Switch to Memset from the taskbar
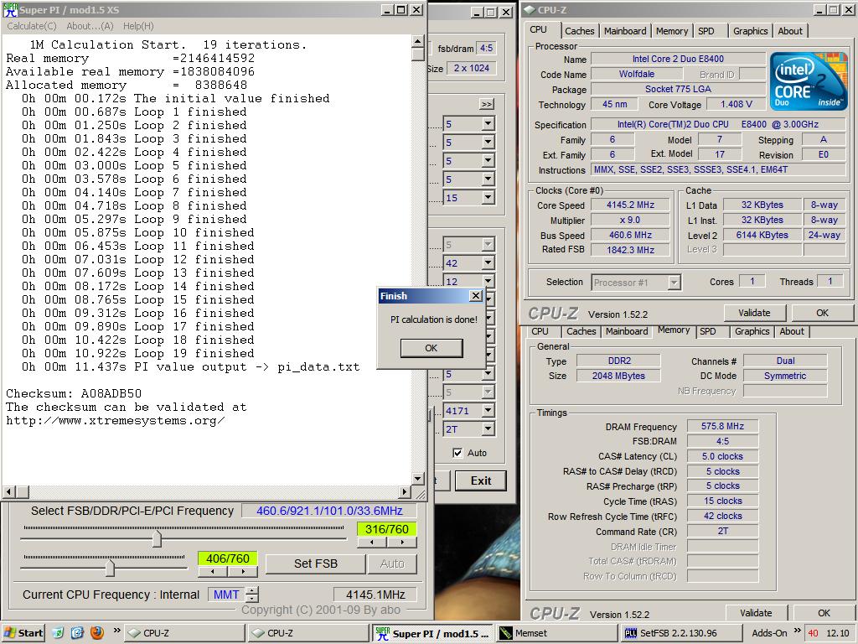Screen dimensions: 858x644 tap(557, 634)
